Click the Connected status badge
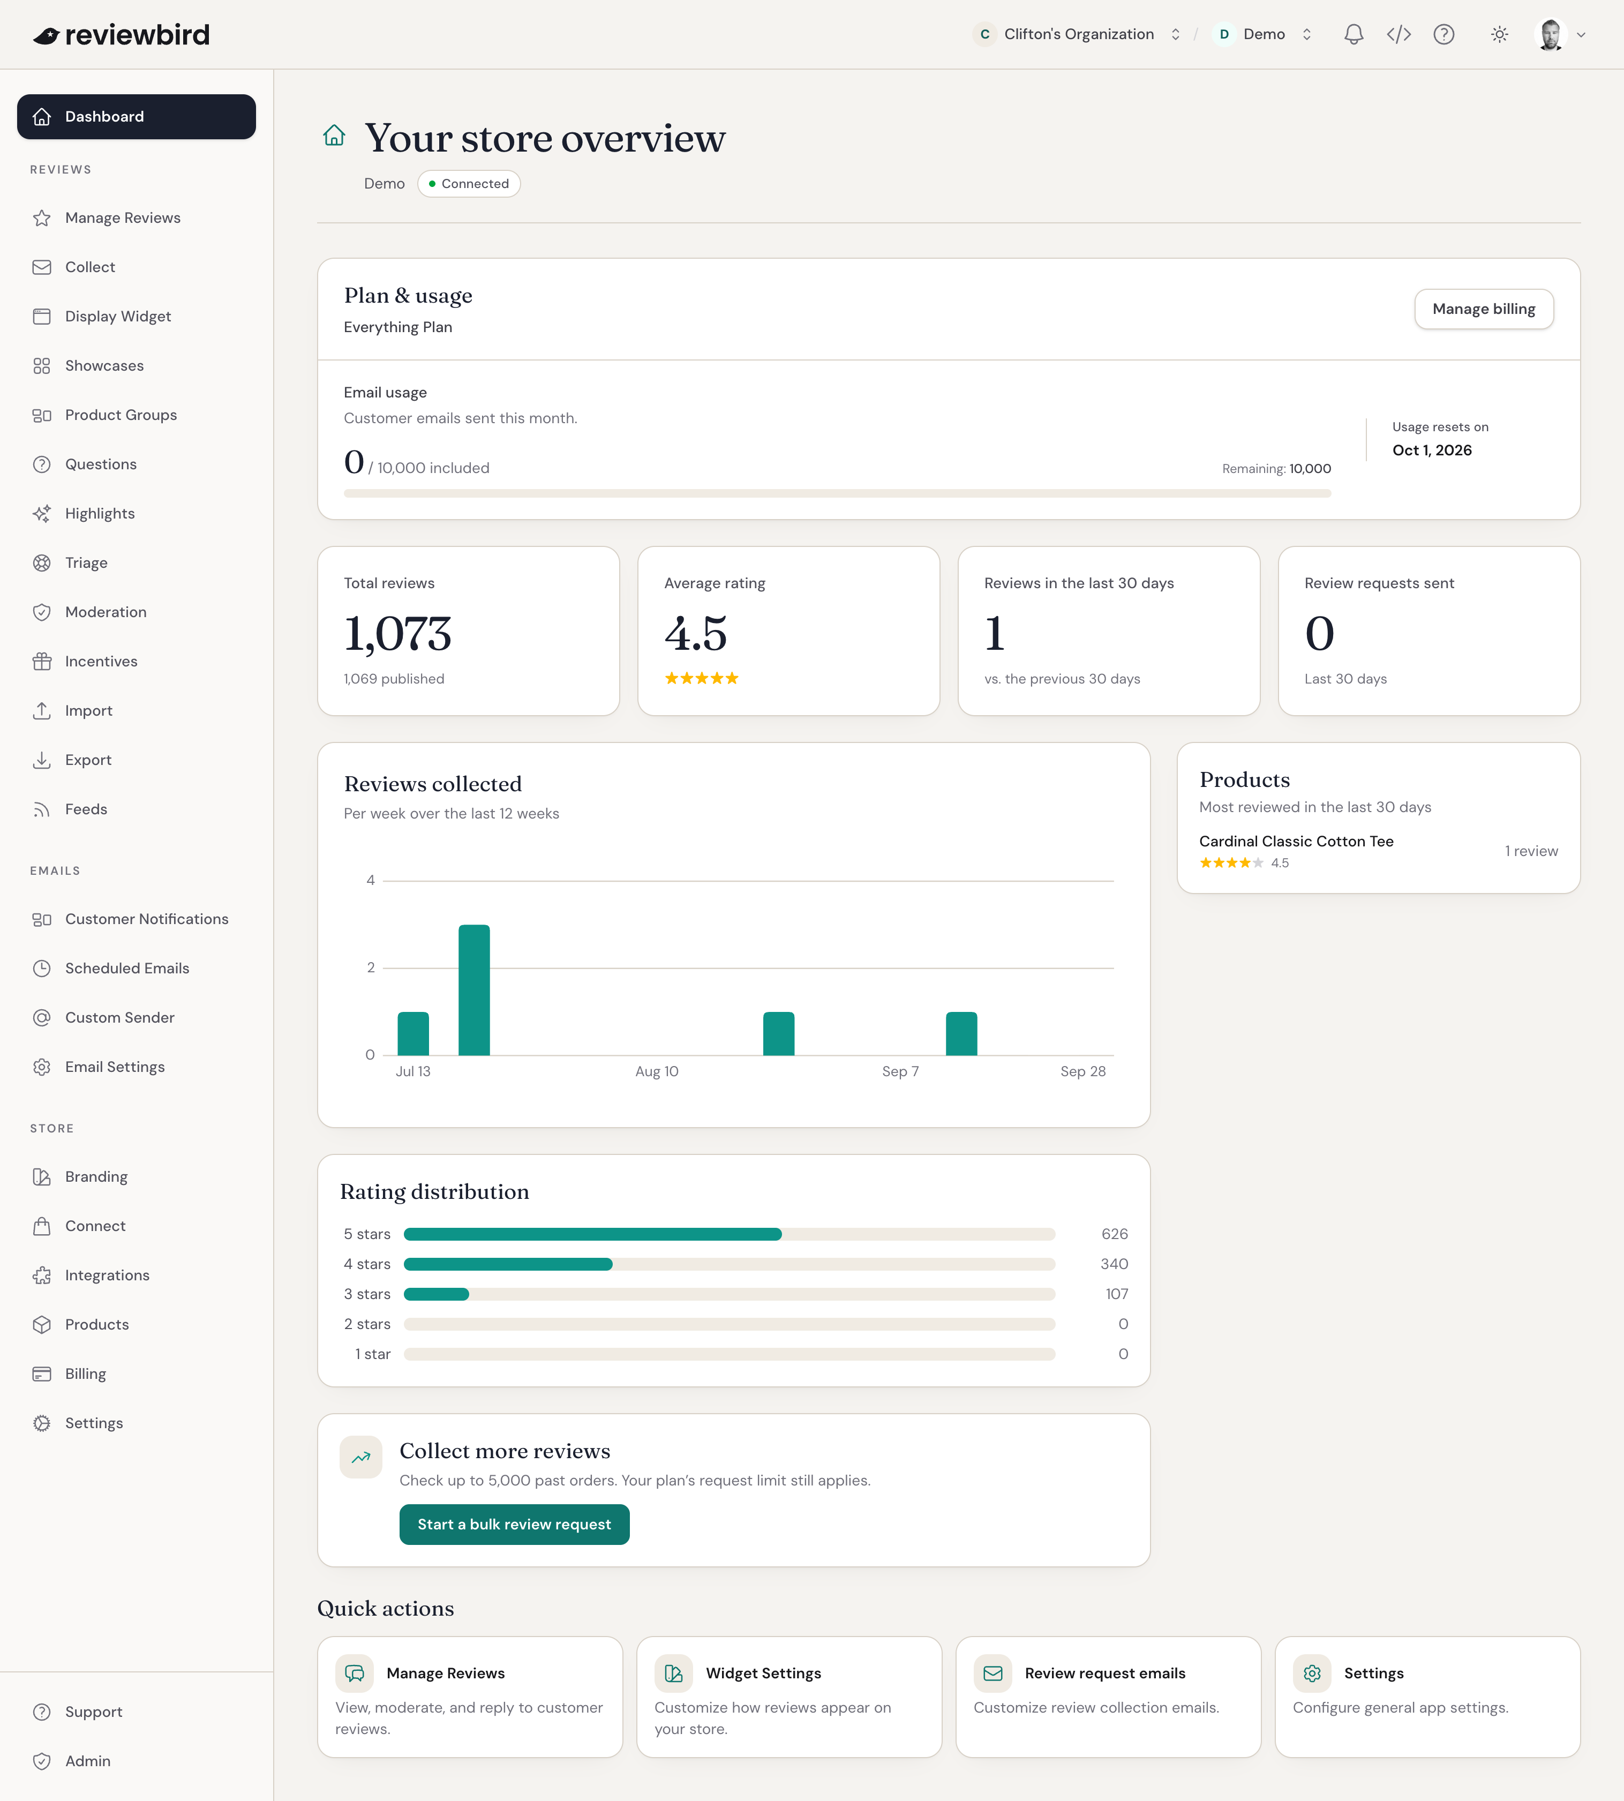Image resolution: width=1624 pixels, height=1801 pixels. tap(469, 184)
